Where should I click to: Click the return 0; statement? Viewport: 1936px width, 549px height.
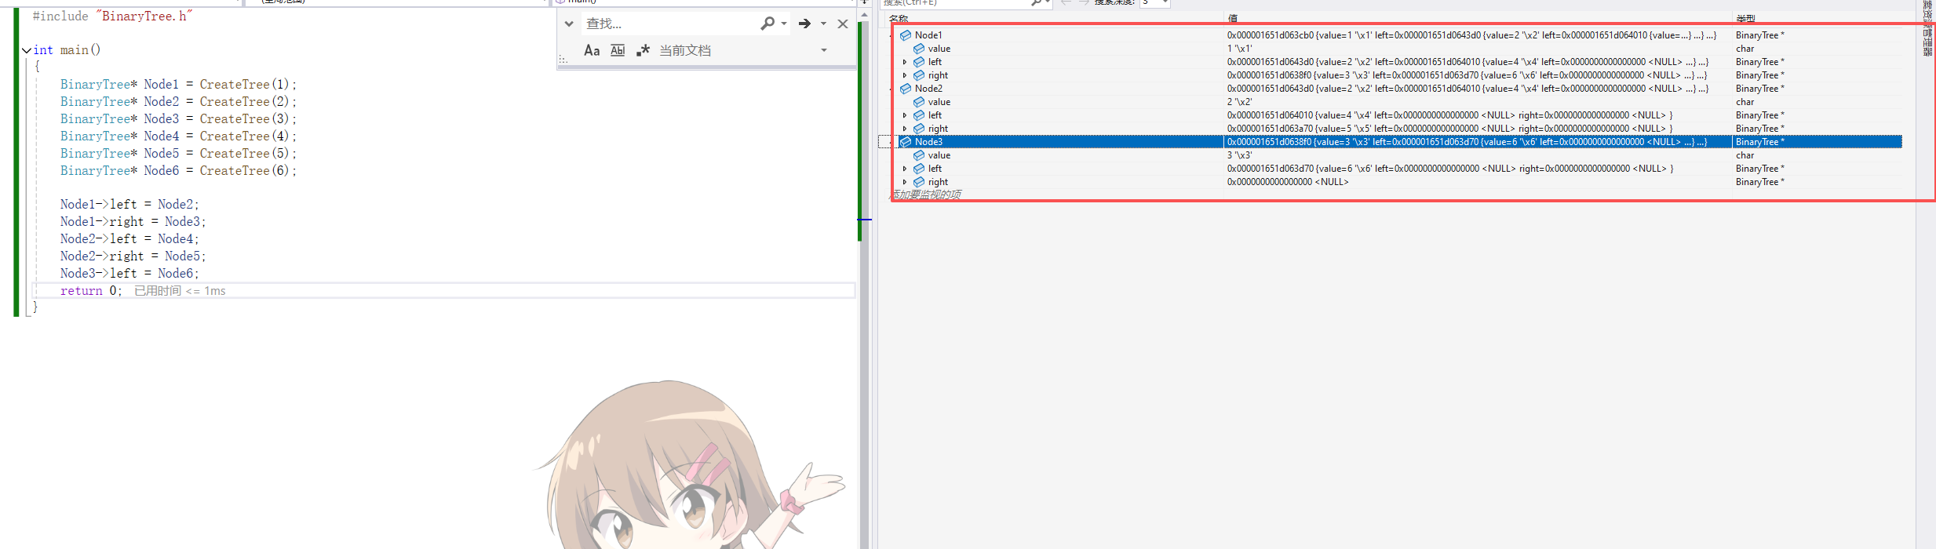tap(91, 291)
